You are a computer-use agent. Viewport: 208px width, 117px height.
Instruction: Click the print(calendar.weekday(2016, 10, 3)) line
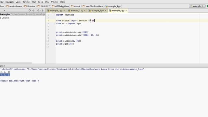(x=77, y=35)
